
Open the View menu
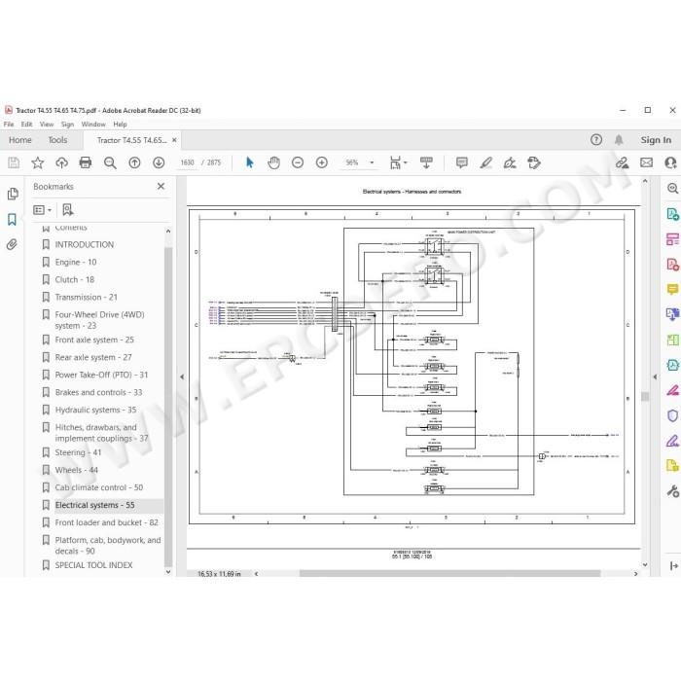point(47,125)
